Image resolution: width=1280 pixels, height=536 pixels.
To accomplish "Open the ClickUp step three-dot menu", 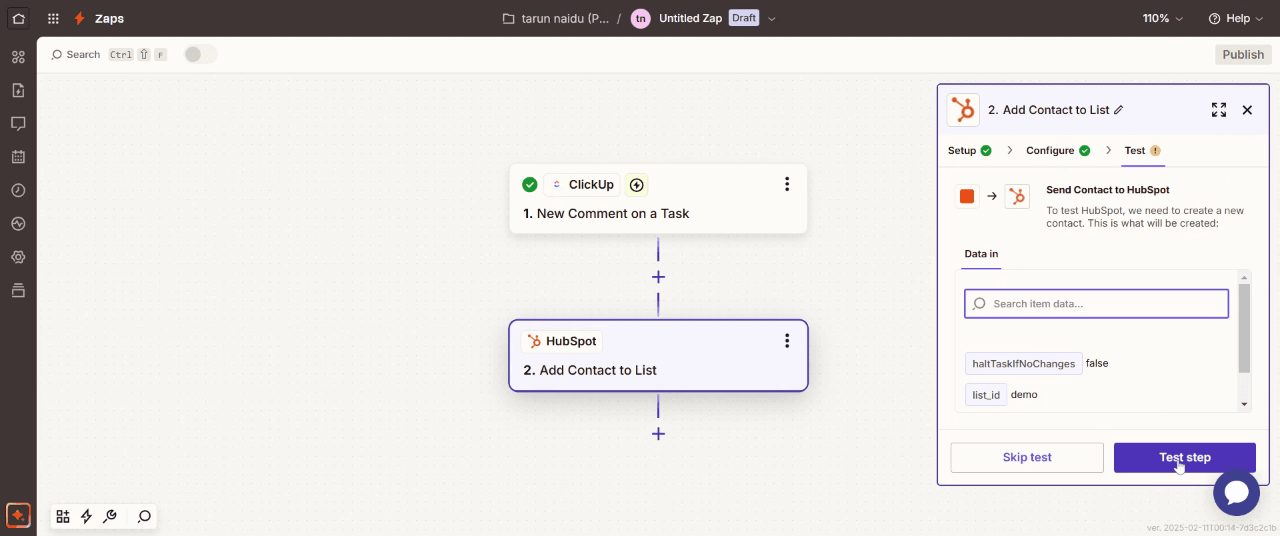I will (787, 184).
